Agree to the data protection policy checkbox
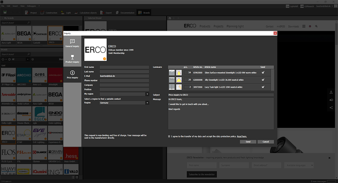The width and height of the screenshot is (338, 183). [x=169, y=136]
